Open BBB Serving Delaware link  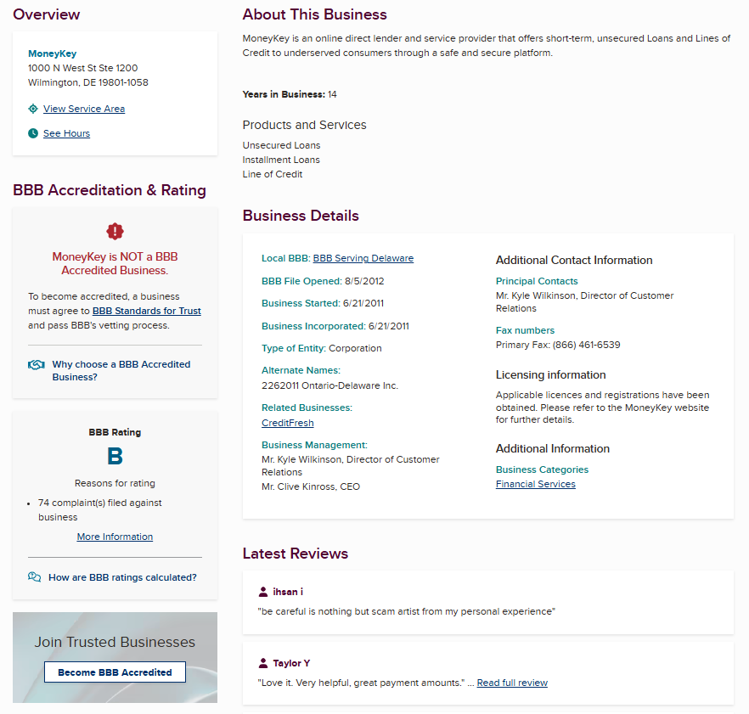pyautogui.click(x=363, y=258)
